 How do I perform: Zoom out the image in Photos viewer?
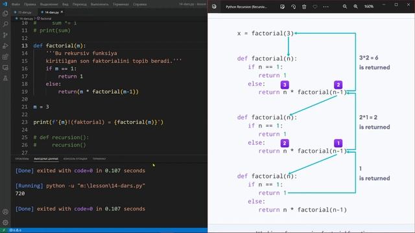click(345, 6)
